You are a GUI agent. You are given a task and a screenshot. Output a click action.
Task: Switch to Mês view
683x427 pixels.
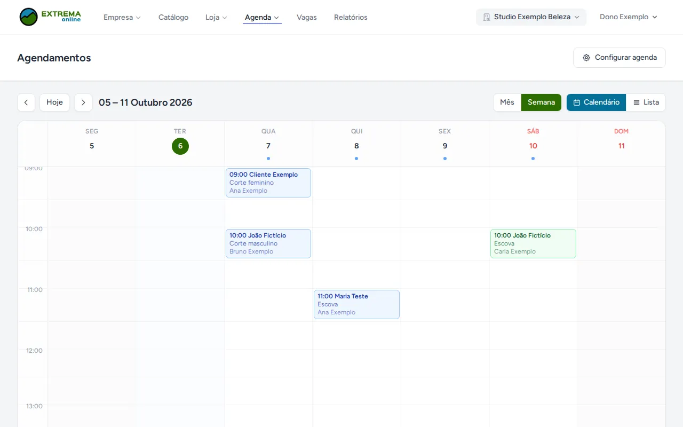[507, 102]
